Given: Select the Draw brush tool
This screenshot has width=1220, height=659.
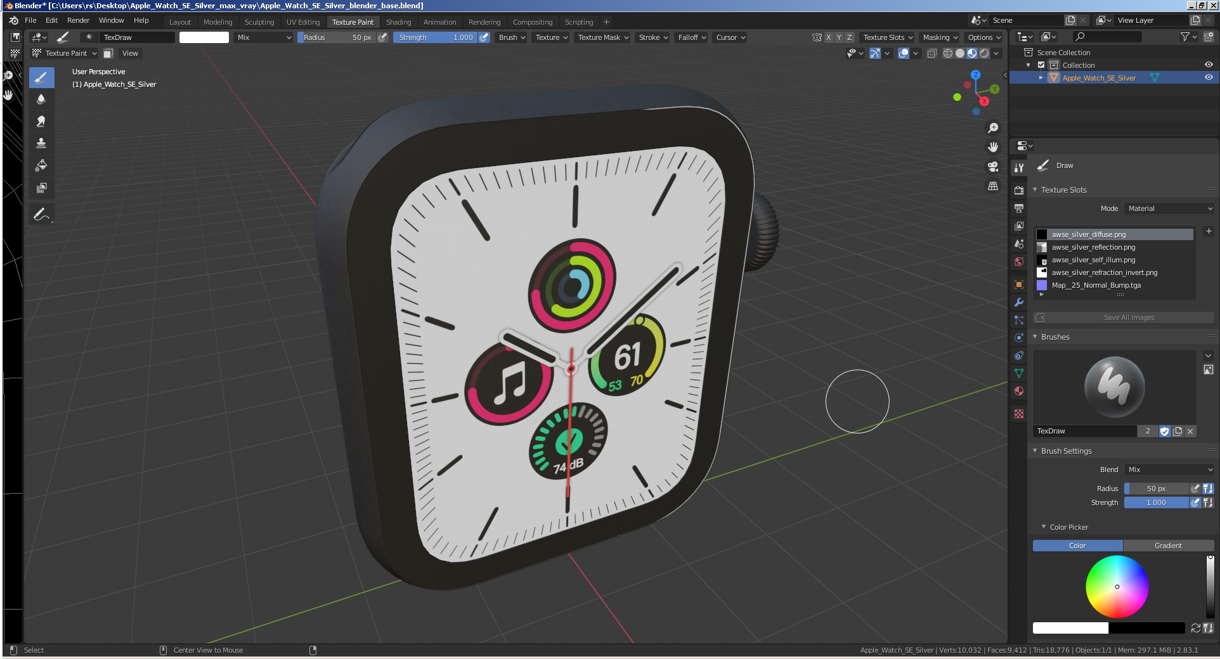Looking at the screenshot, I should pos(41,78).
